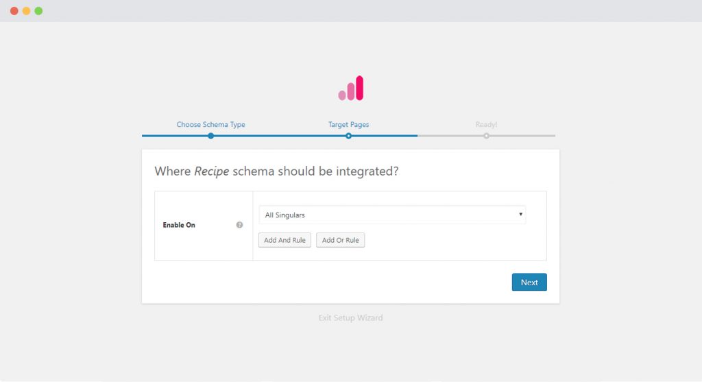Click the help icon beside Enable On
This screenshot has height=382, width=702.
[x=239, y=225]
